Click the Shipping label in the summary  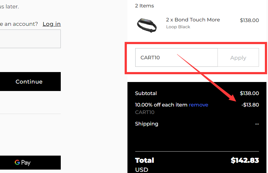[x=146, y=124]
